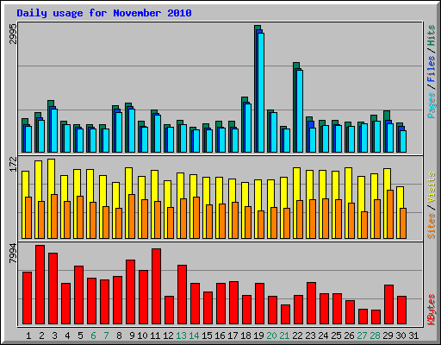Click the orange sites bar for day 9
This screenshot has width=441, height=345.
click(132, 216)
